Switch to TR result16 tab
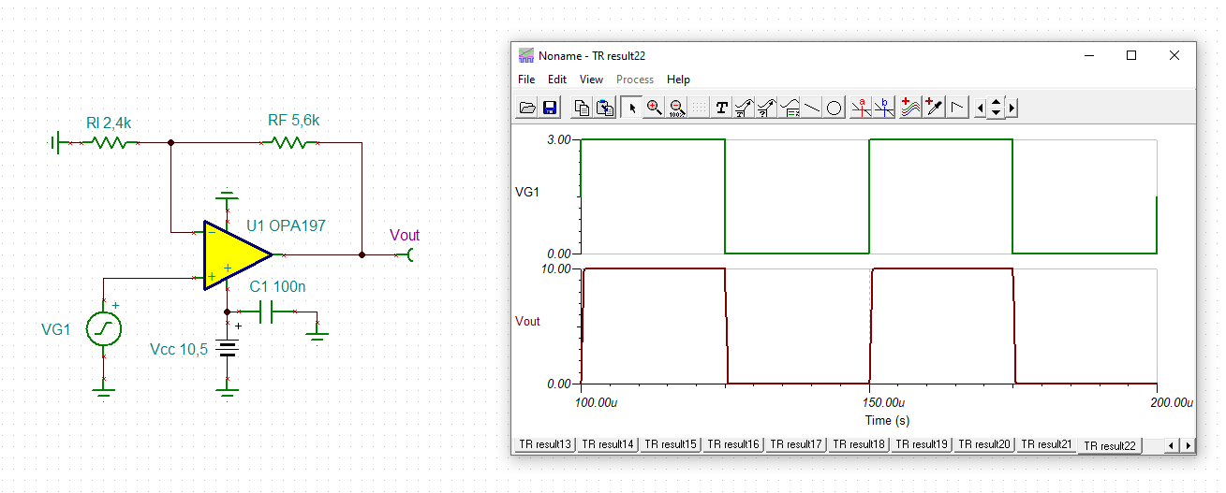The width and height of the screenshot is (1226, 493). 733,444
